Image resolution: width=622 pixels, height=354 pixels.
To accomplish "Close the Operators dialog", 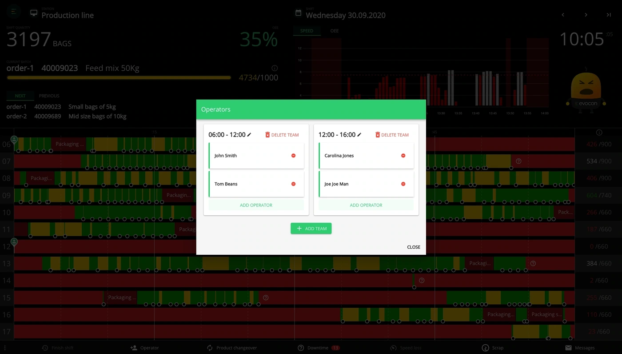I will point(414,247).
